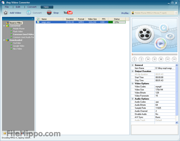Click the Source Files icon
This screenshot has height=141, width=180.
pos(7,23)
